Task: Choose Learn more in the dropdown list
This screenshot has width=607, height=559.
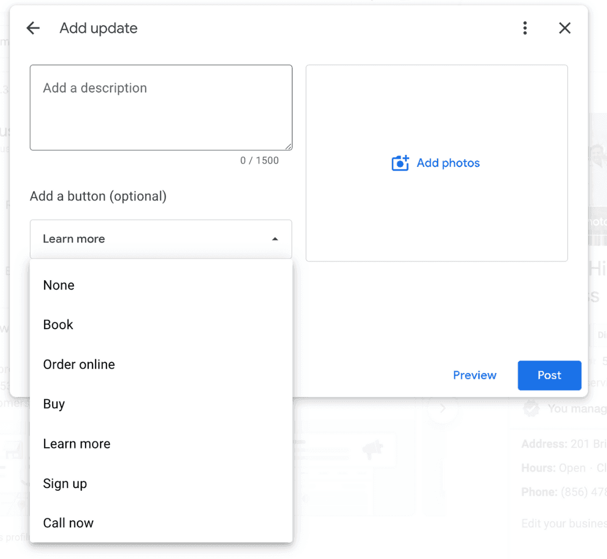Action: point(161,444)
